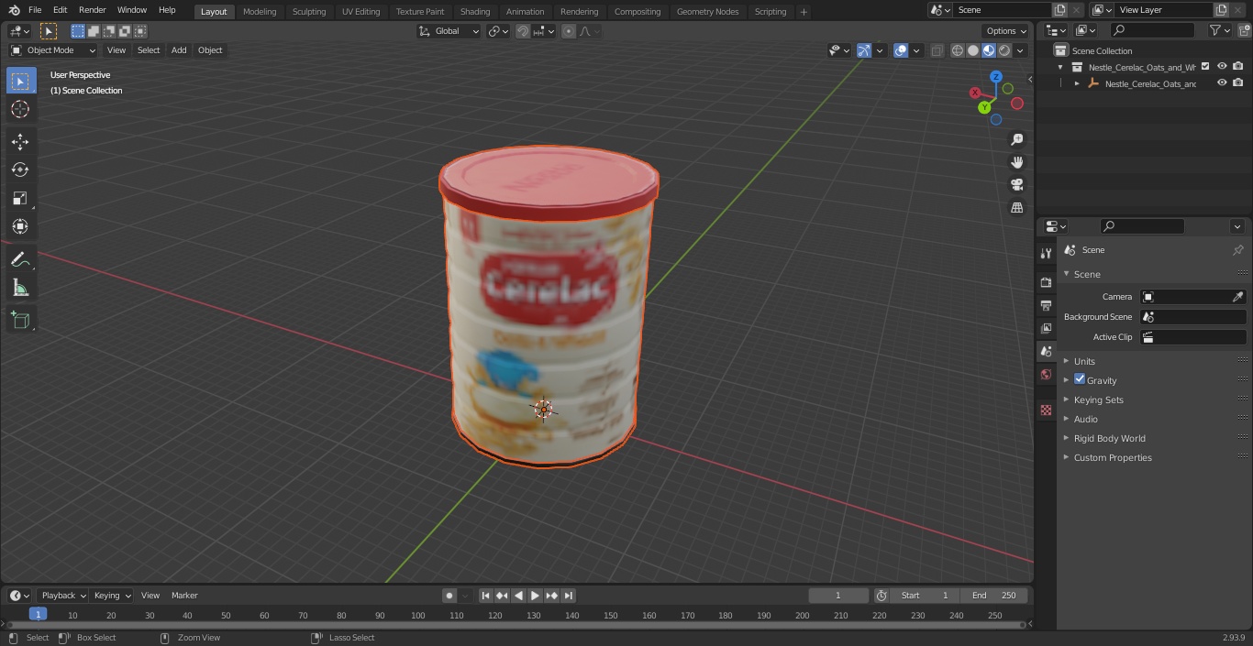Expand the Rigid Body World panel
The width and height of the screenshot is (1253, 646).
click(1110, 438)
